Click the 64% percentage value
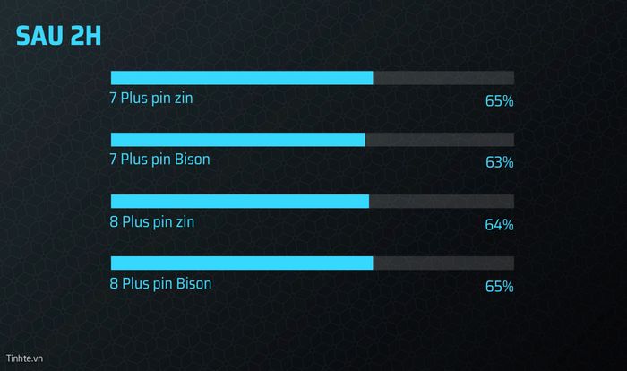Image resolution: width=627 pixels, height=371 pixels. tap(500, 225)
